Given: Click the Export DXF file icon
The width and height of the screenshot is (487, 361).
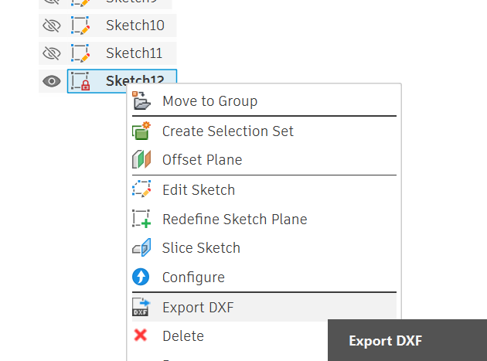Looking at the screenshot, I should (141, 307).
